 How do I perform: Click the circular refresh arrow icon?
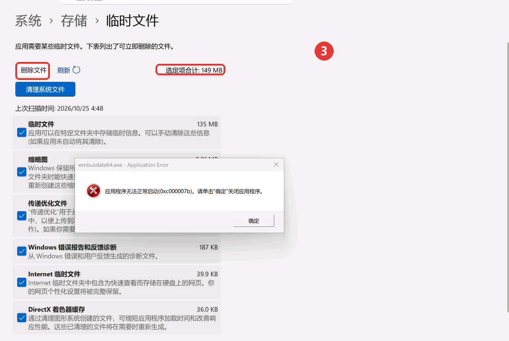76,70
